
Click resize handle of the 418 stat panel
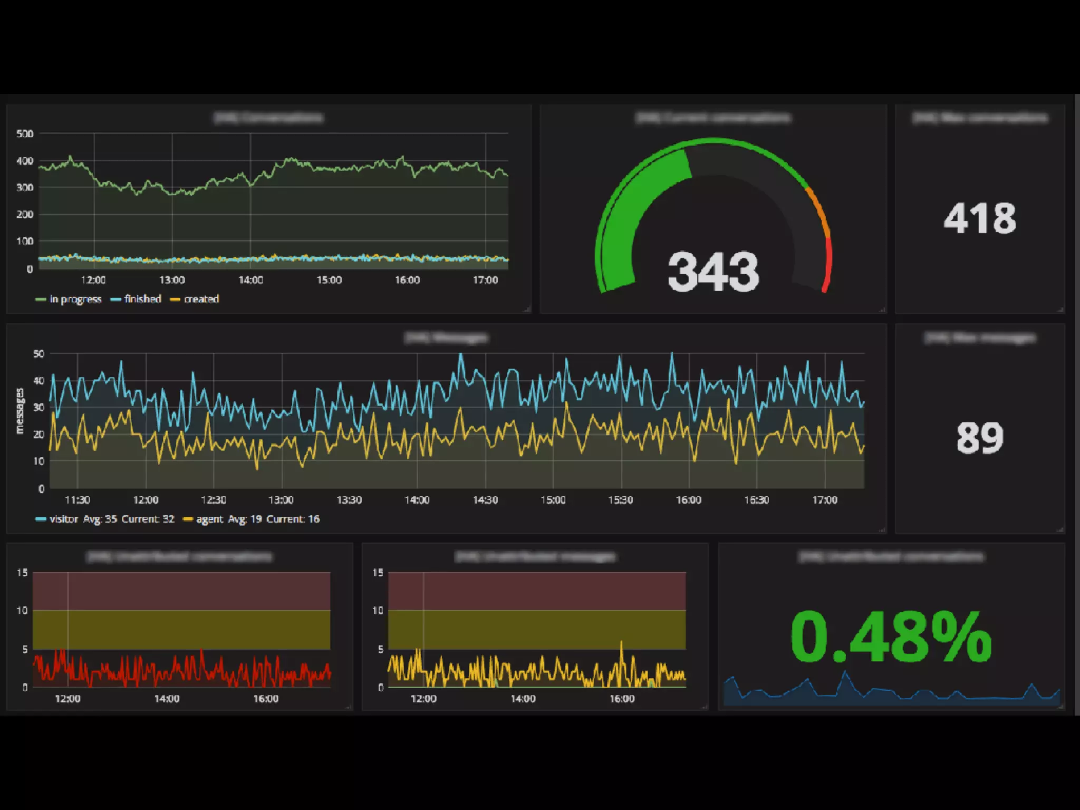tap(1061, 310)
